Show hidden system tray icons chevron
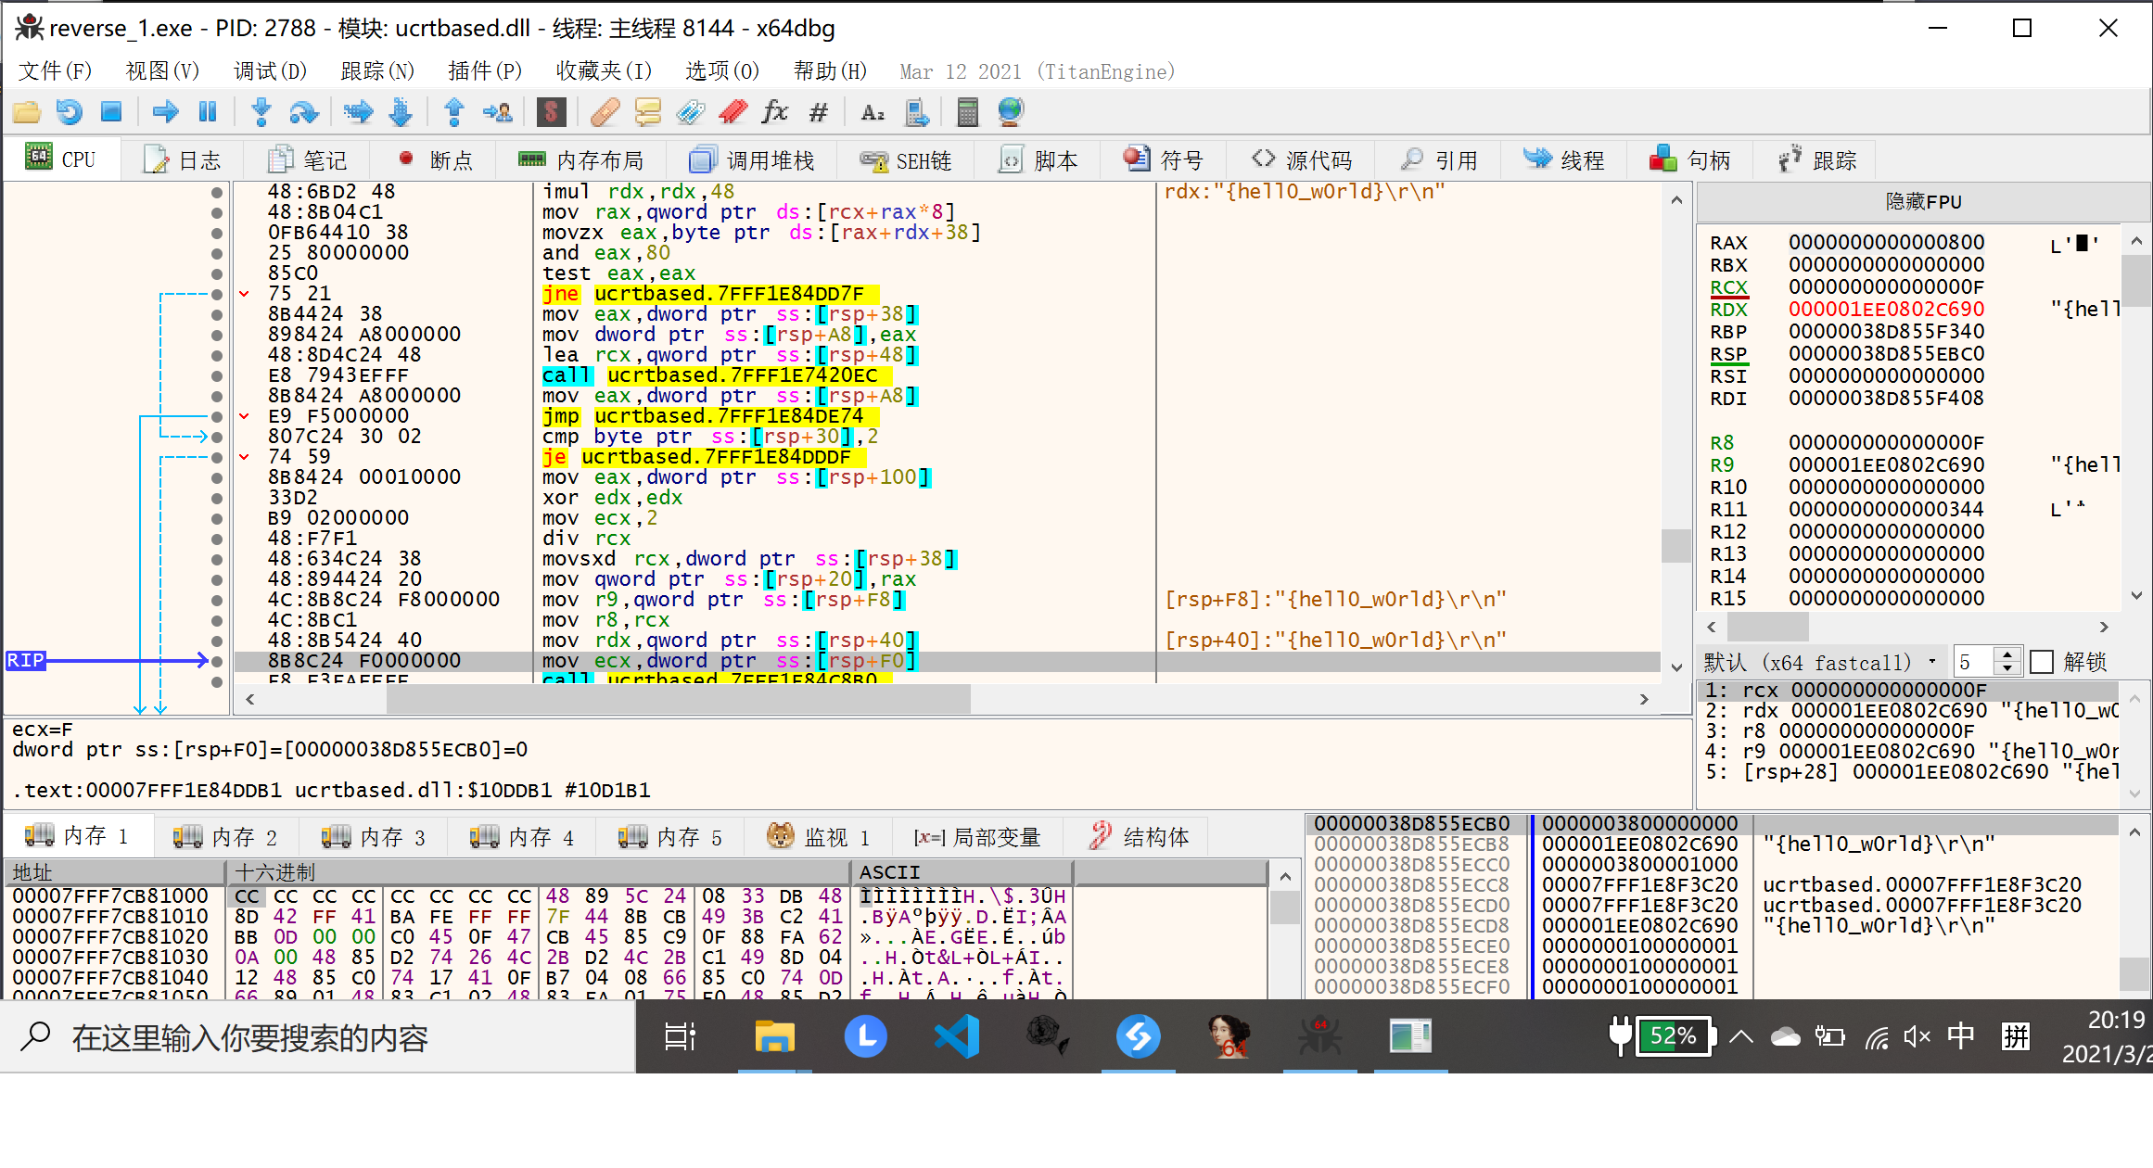 coord(1741,1036)
